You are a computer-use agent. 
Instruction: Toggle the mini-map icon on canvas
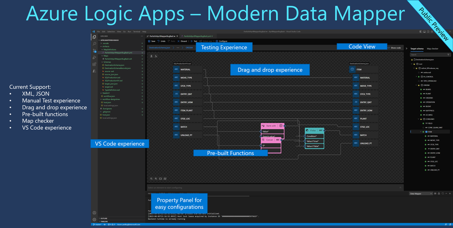(165, 179)
